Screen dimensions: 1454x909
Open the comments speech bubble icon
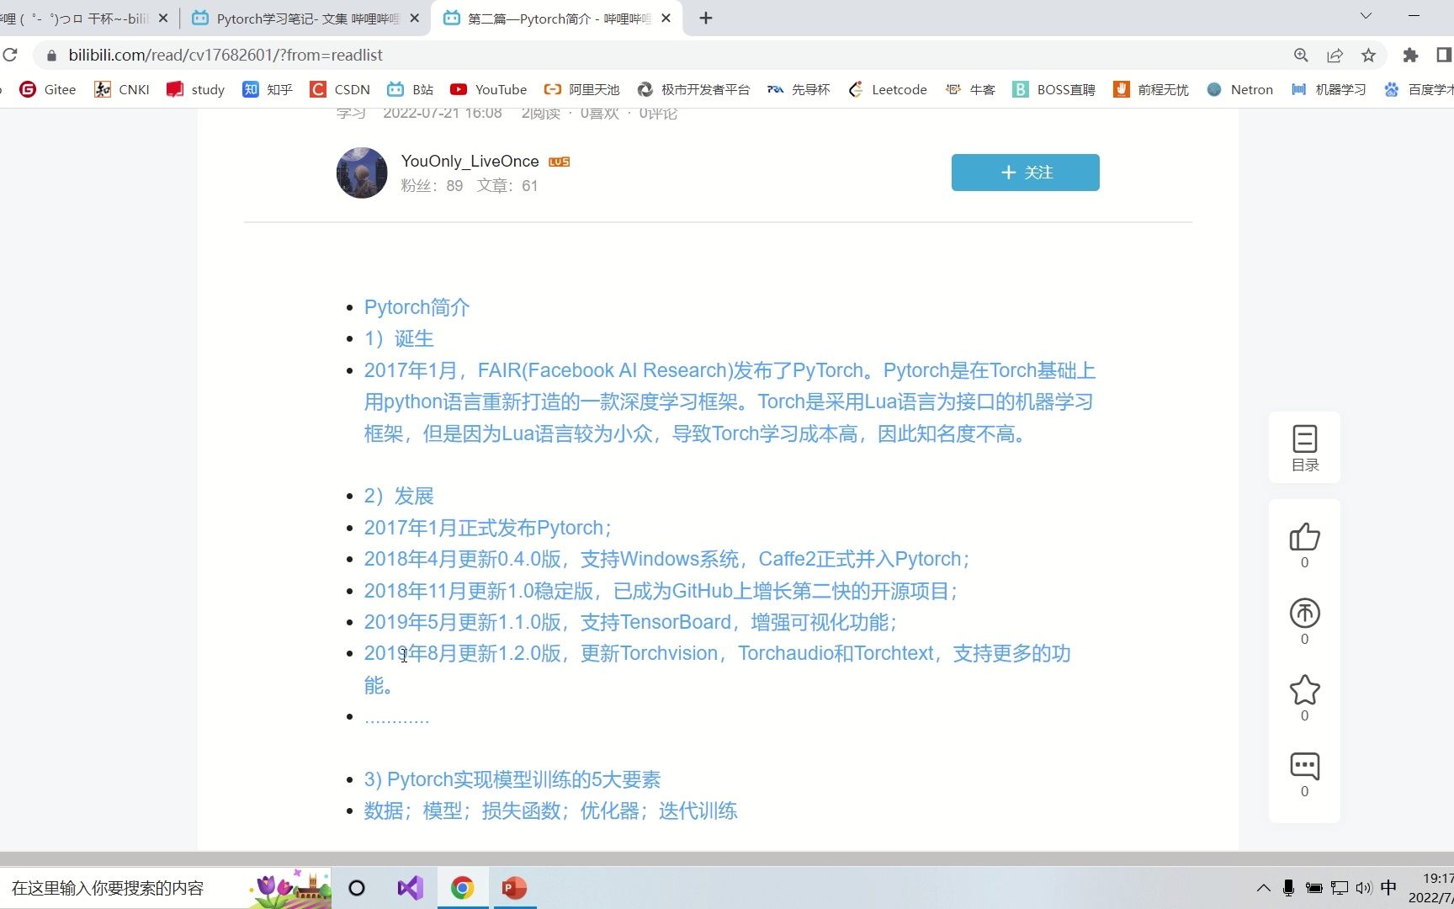pos(1304,766)
